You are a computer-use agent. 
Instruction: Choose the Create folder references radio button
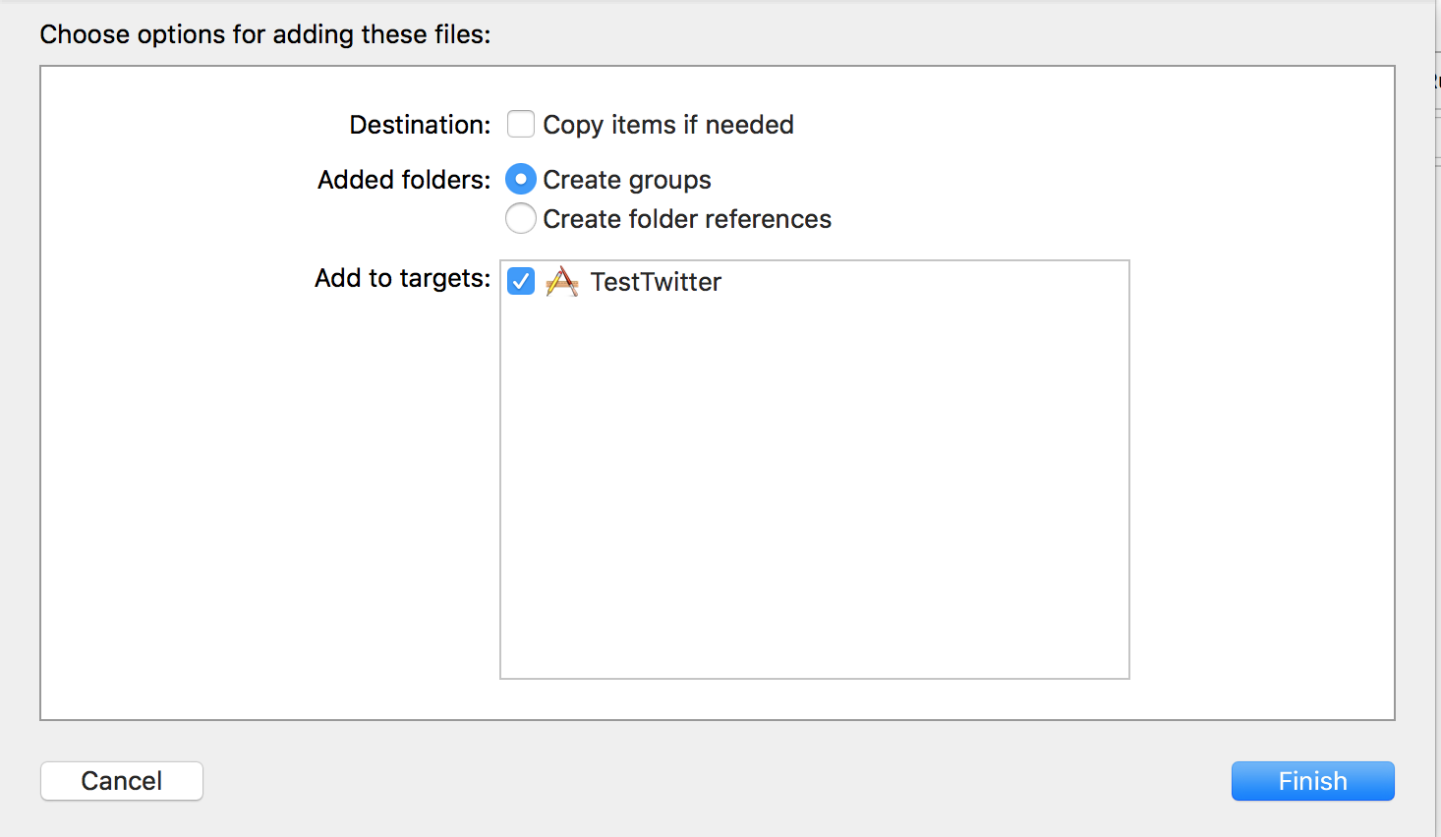(x=521, y=218)
